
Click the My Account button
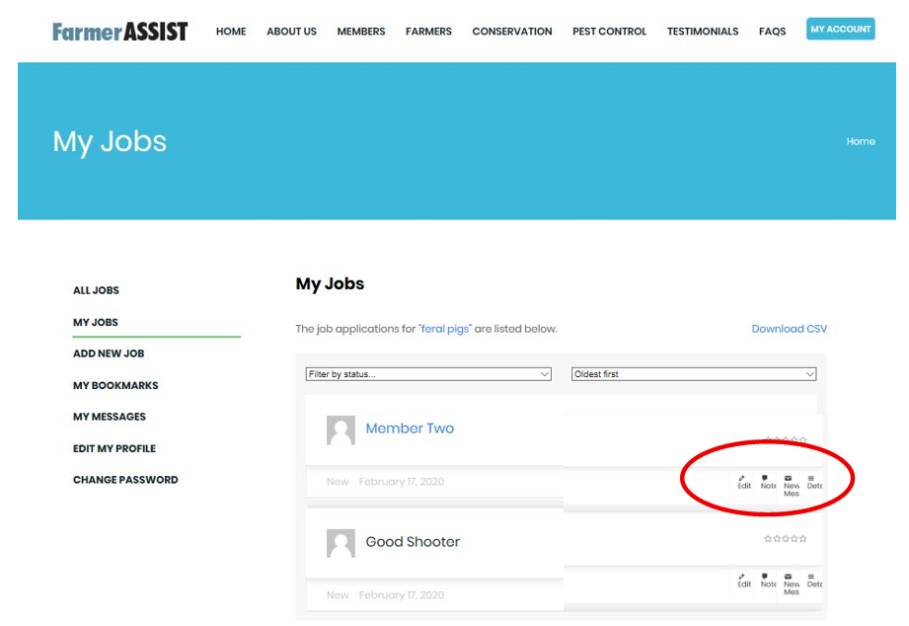tap(840, 30)
